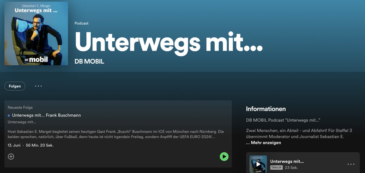Play the trailer from its thumbnail
The image size is (365, 173).
(x=258, y=164)
